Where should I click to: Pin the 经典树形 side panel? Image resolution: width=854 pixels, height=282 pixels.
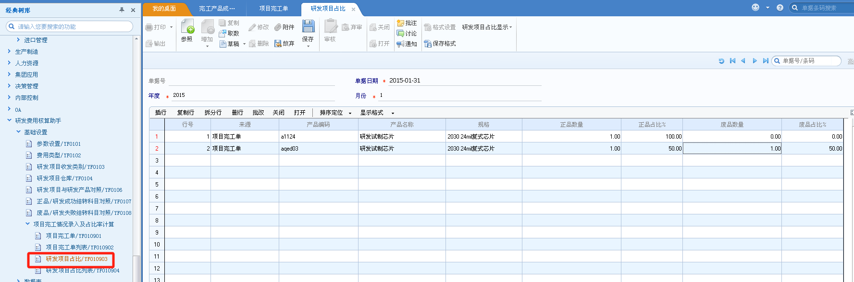122,10
